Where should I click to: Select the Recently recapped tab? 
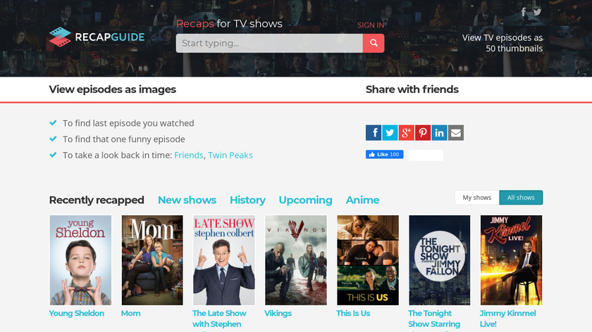tap(97, 200)
